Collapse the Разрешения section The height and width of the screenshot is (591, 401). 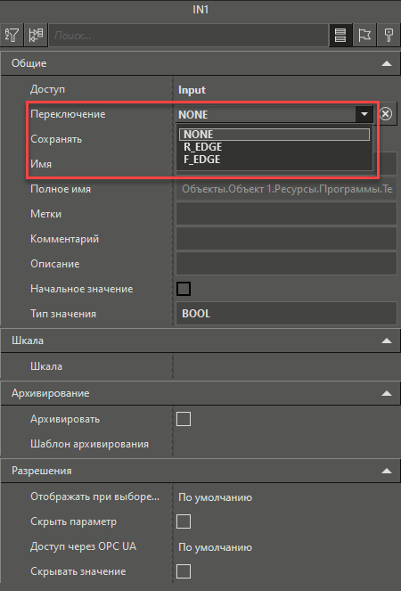(387, 472)
